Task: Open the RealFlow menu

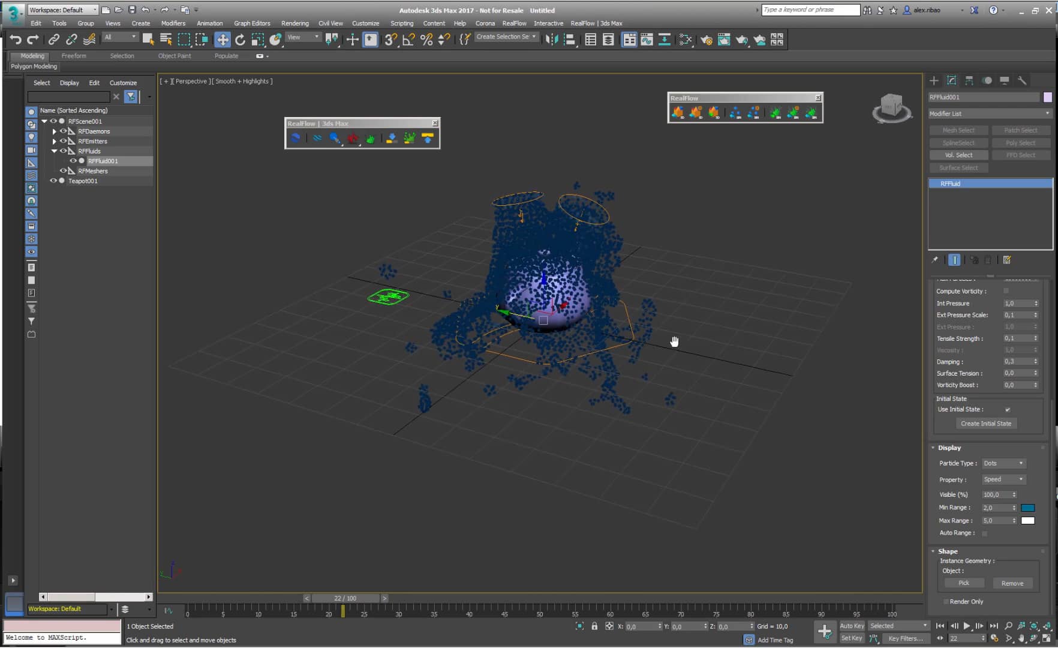Action: point(514,23)
